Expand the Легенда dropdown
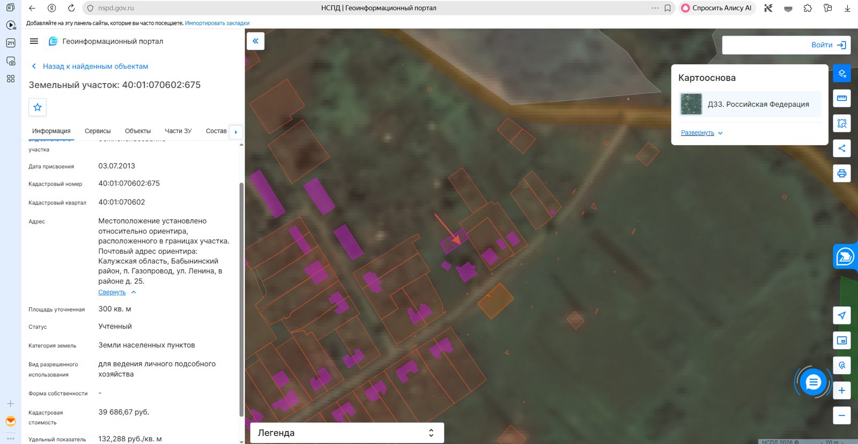858x444 pixels. 347,433
